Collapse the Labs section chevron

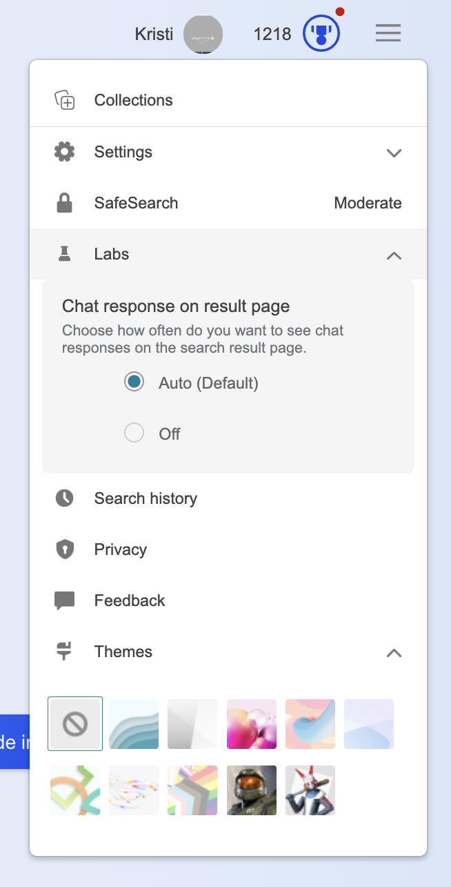(394, 255)
